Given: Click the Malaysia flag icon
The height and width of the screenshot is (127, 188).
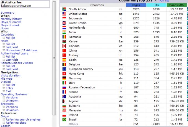Looking at the screenshot, I should pos(64,110).
